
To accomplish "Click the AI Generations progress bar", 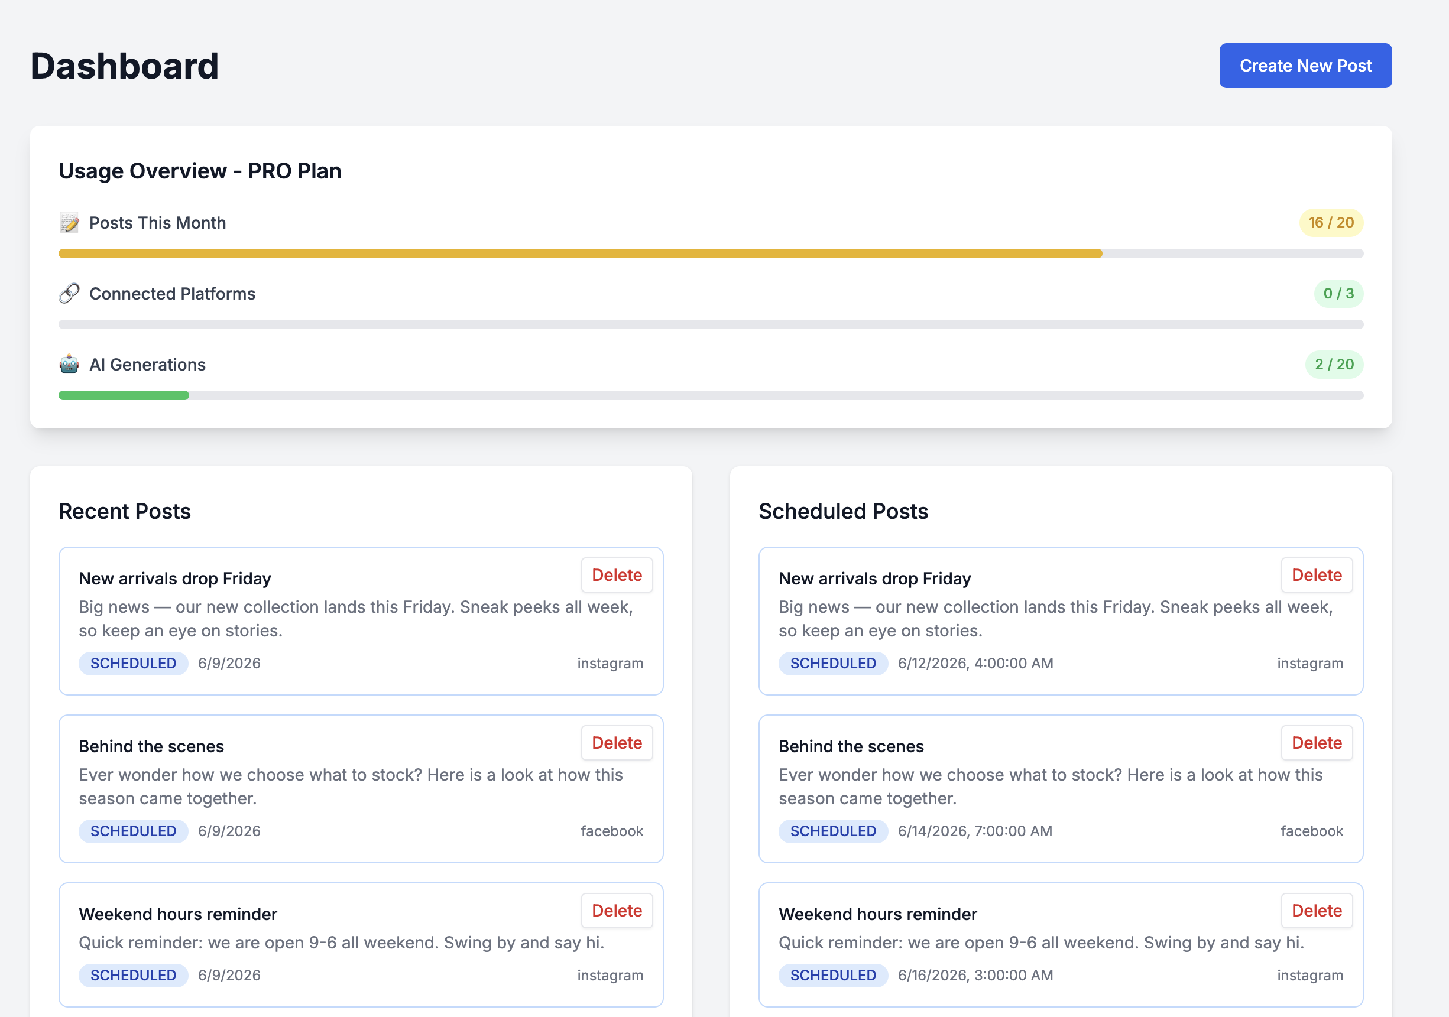I will point(711,395).
